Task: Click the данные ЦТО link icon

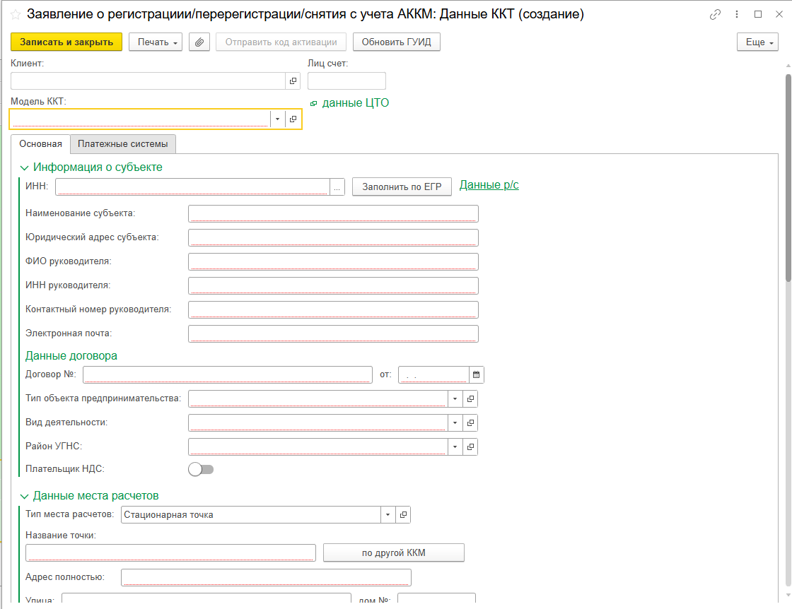Action: click(314, 103)
